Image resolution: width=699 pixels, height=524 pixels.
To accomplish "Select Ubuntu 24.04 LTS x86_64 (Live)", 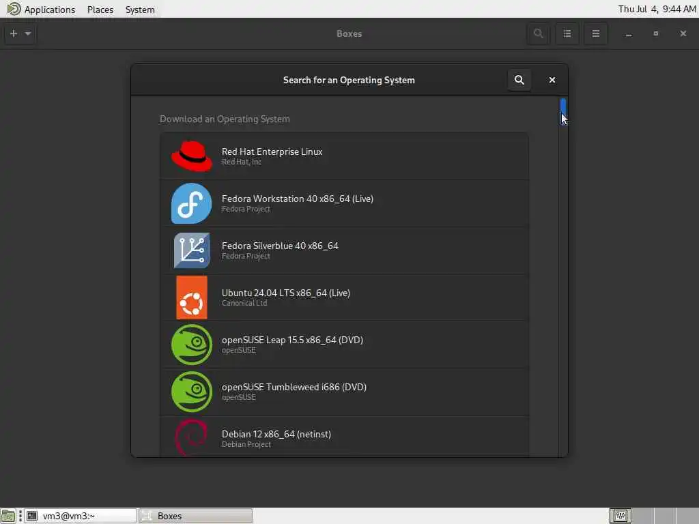I will [344, 297].
